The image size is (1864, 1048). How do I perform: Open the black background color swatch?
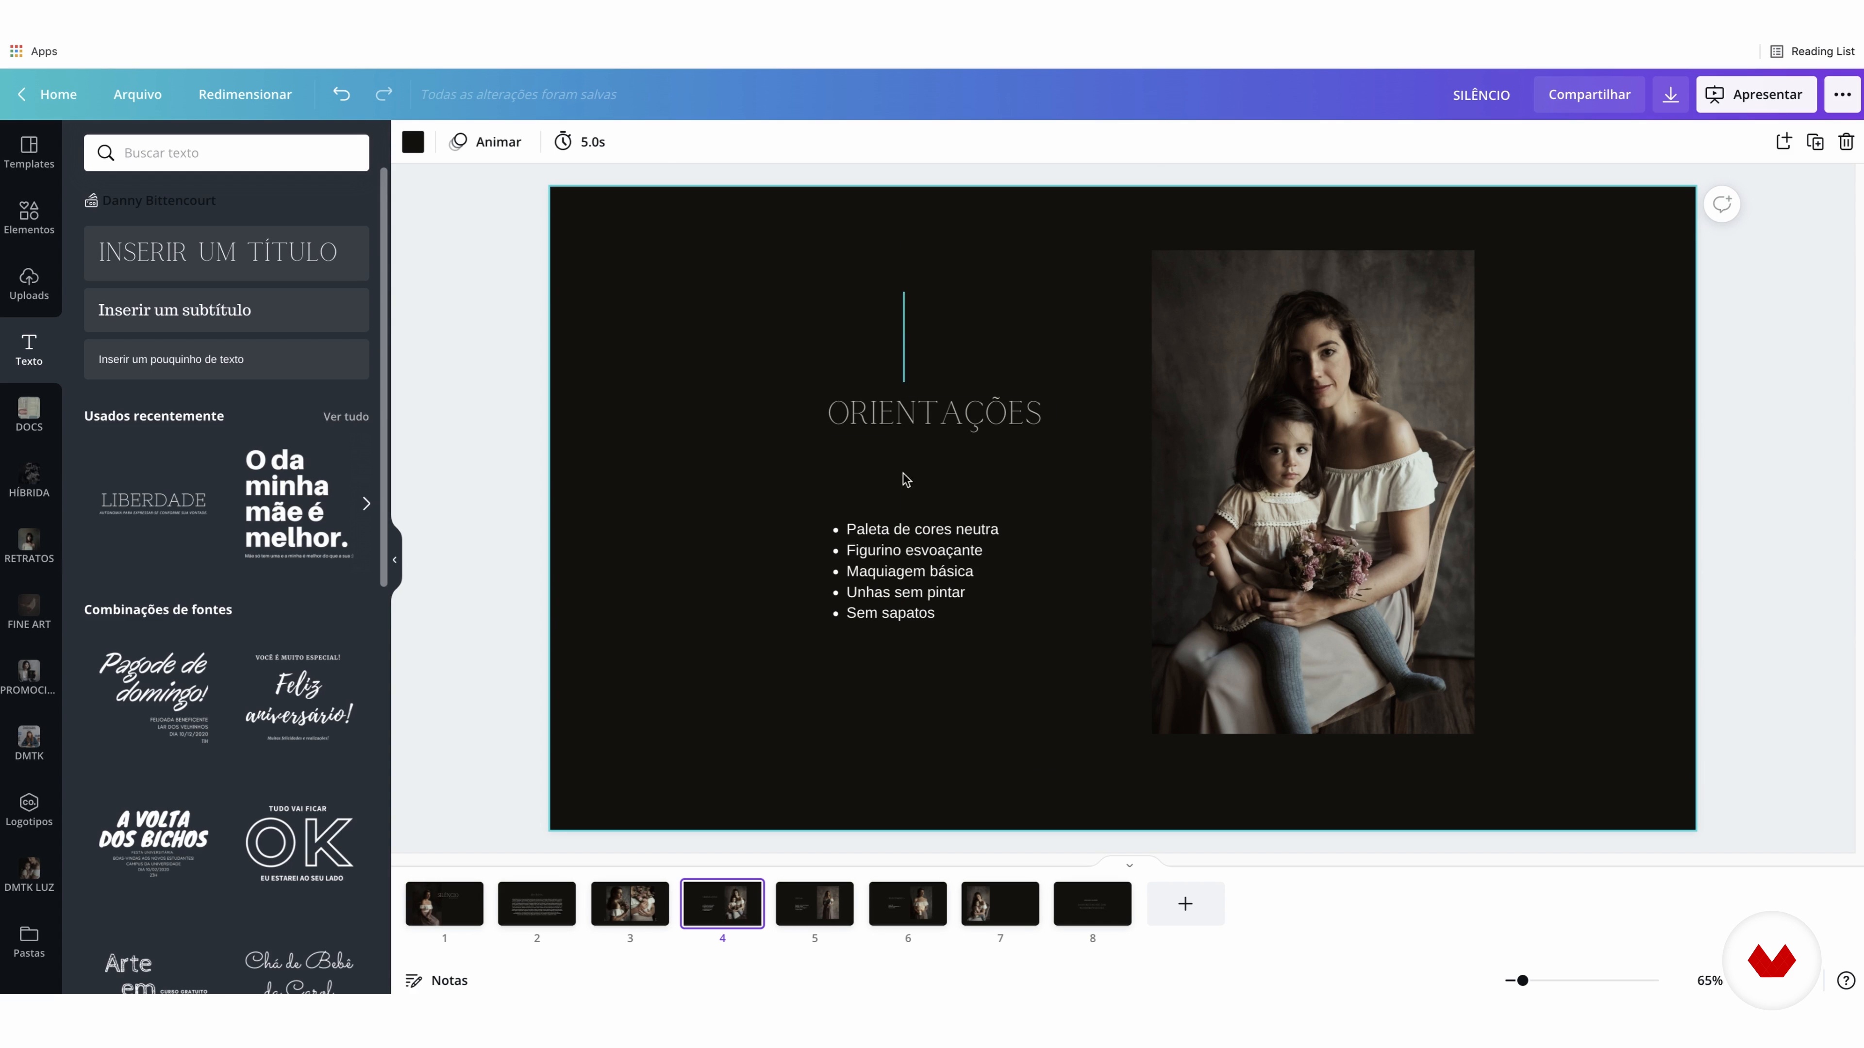click(413, 142)
